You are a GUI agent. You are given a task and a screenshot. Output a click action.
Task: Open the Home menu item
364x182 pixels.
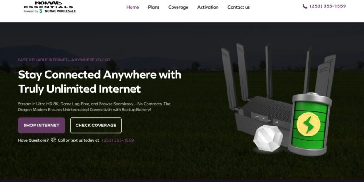click(132, 7)
